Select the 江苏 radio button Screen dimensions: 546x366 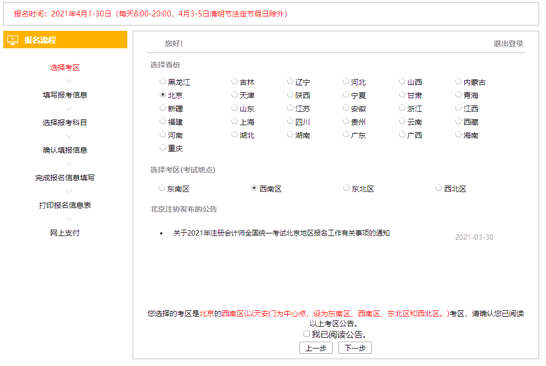pos(290,108)
